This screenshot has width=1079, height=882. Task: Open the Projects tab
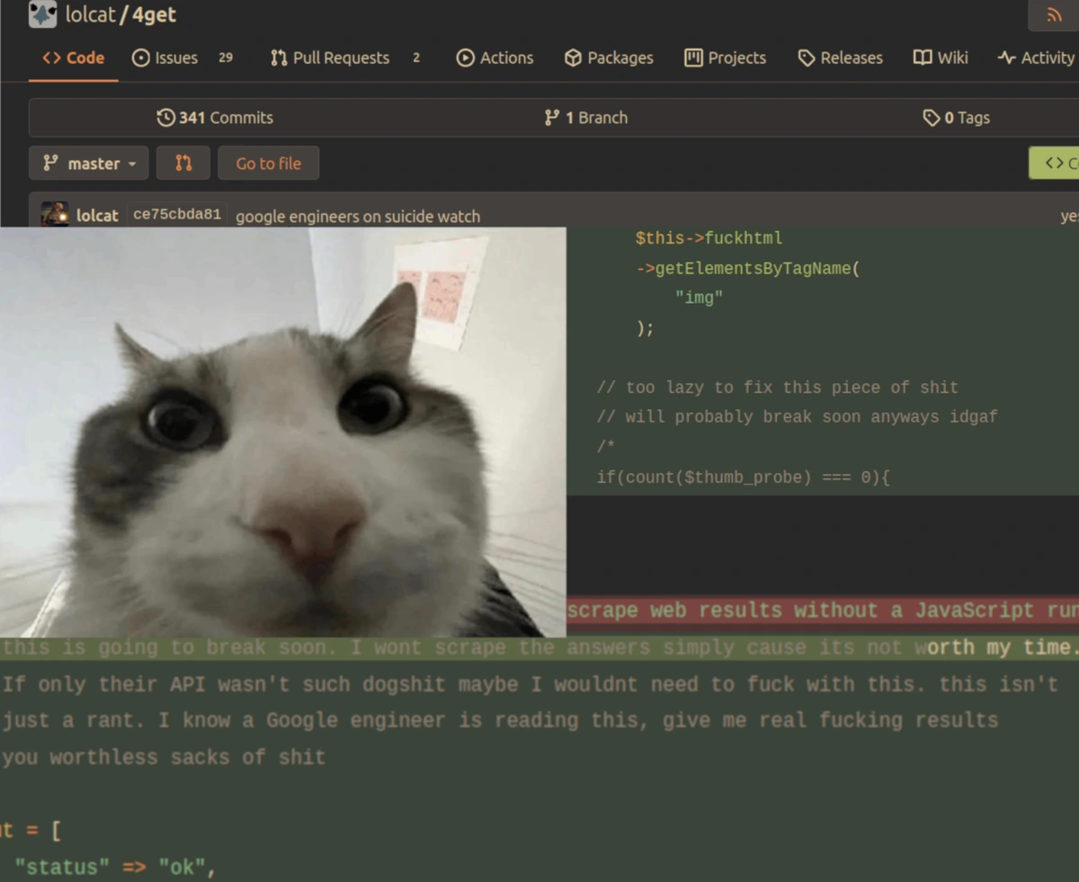[x=726, y=58]
